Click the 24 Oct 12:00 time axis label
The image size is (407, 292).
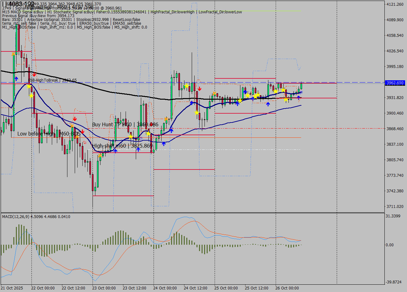point(196,288)
